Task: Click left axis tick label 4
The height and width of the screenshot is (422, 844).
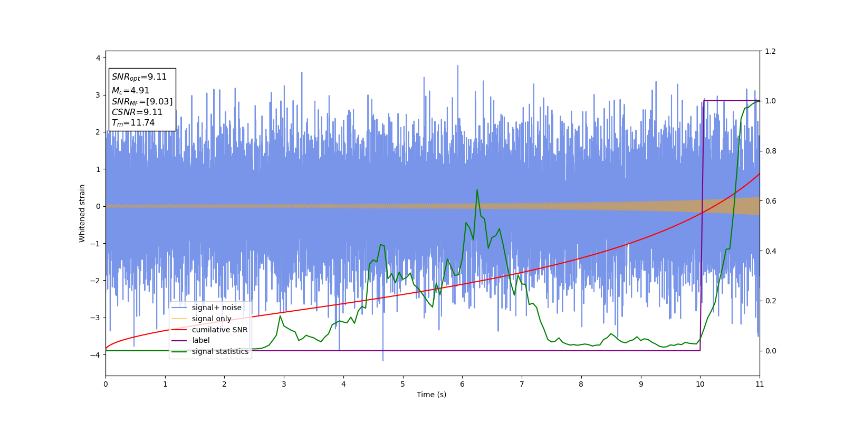Action: pyautogui.click(x=98, y=58)
